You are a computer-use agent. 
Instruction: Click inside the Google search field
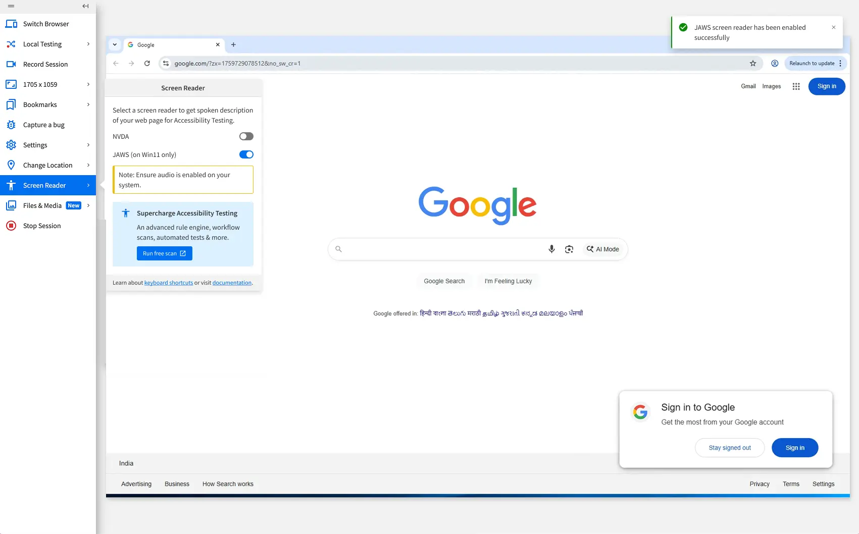pos(444,249)
